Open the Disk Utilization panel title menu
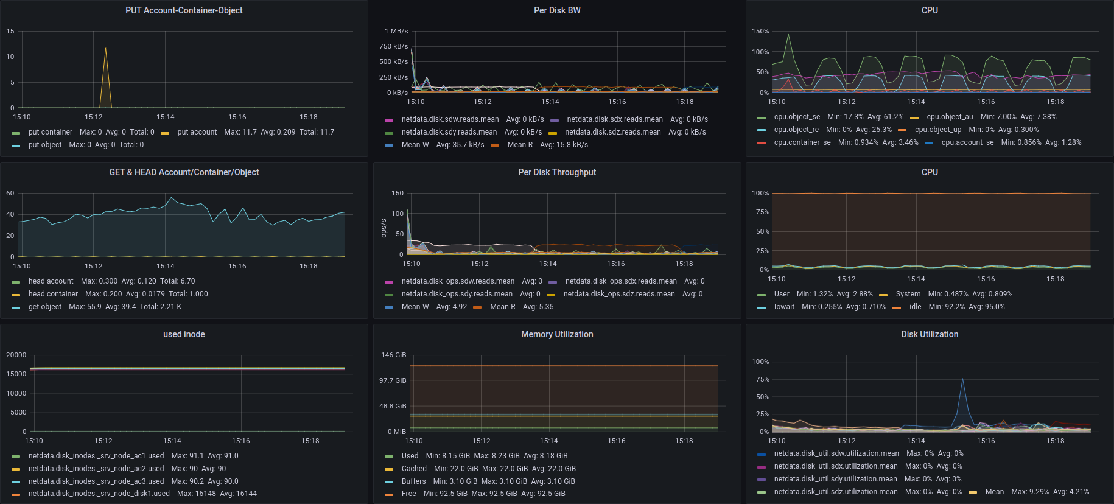Screen dimensions: 1114x504 (929, 334)
